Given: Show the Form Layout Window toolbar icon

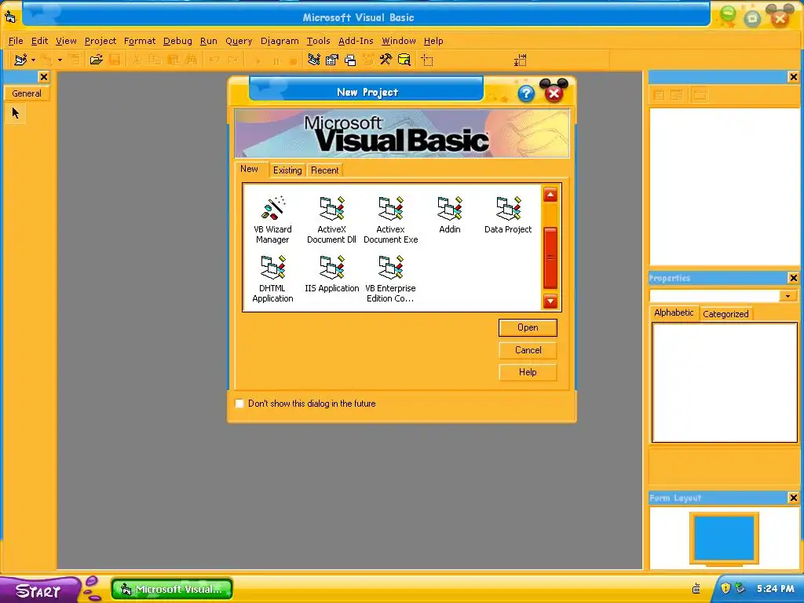Looking at the screenshot, I should click(350, 60).
